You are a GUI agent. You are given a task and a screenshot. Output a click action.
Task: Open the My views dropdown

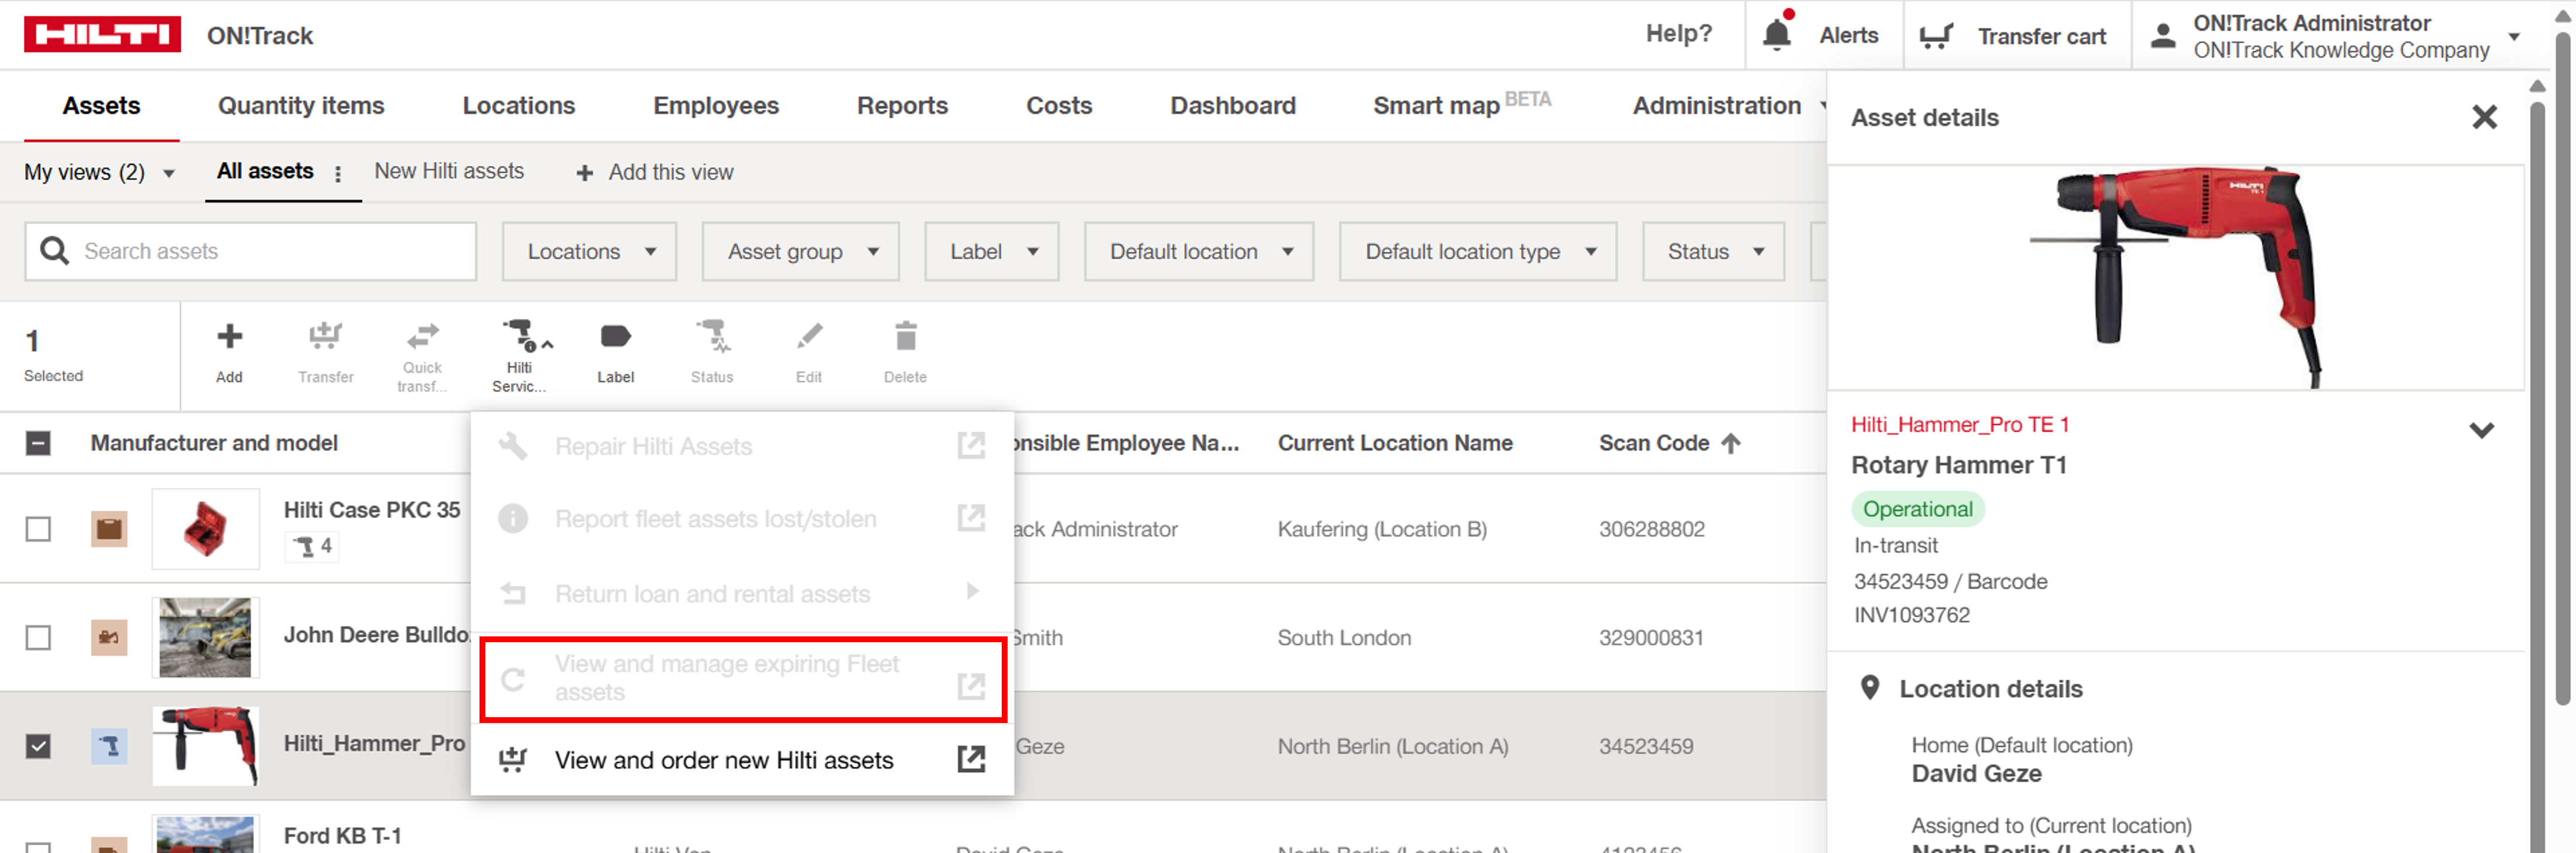pos(100,172)
